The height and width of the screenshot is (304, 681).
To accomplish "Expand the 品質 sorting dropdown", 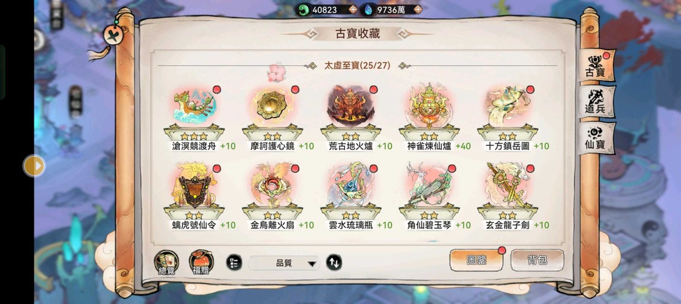I will click(x=284, y=263).
